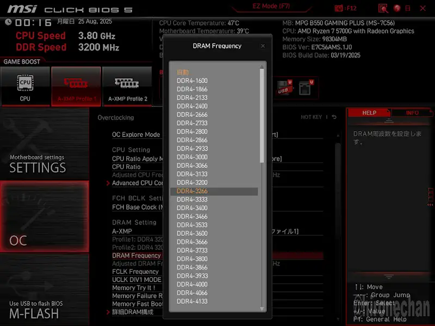Click the language globe icon
The image size is (435, 326).
(397, 8)
